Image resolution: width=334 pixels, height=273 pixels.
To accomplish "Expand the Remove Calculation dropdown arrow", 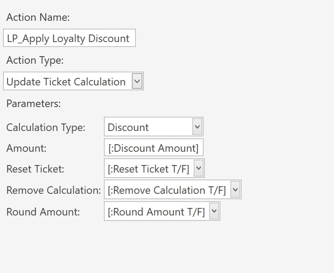I will 235,189.
